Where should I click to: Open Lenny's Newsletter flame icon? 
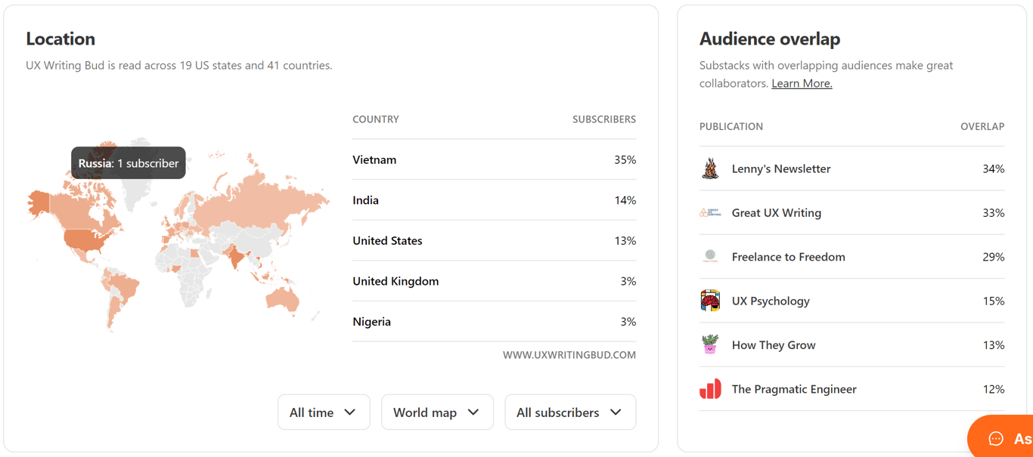coord(710,168)
